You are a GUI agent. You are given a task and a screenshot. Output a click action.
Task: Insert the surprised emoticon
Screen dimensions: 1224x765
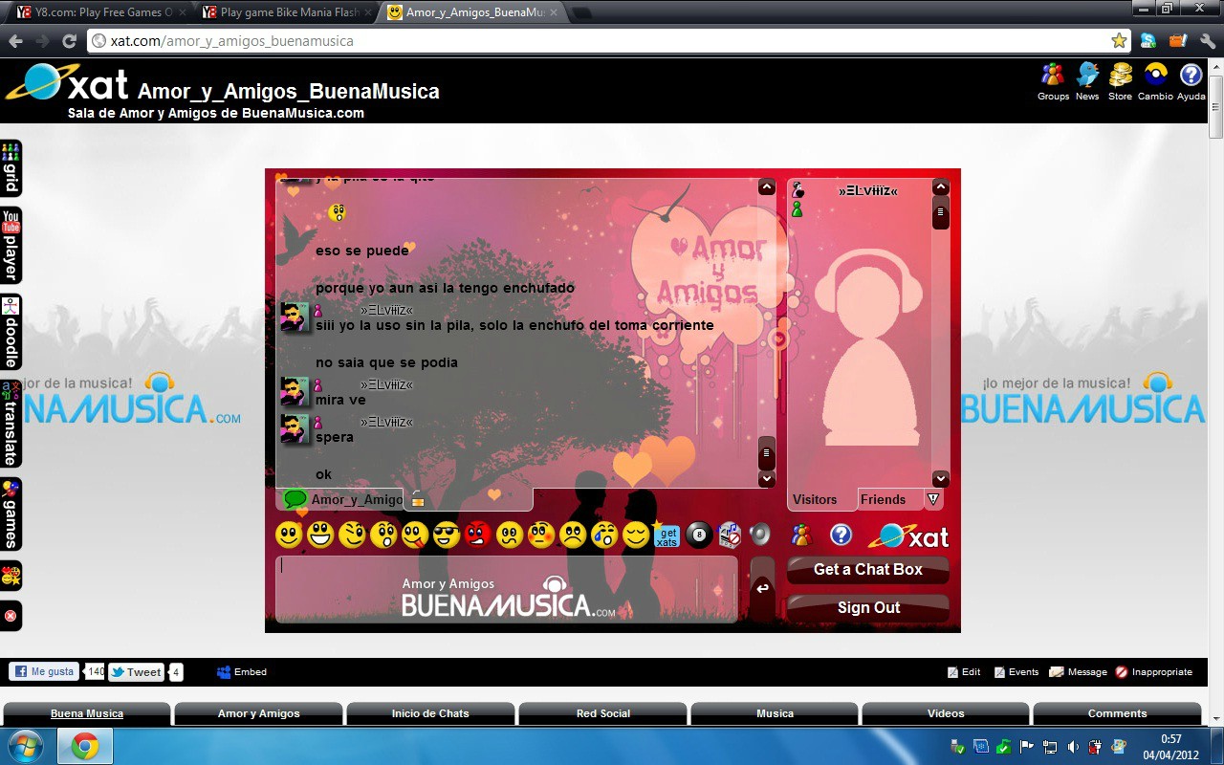pos(383,535)
